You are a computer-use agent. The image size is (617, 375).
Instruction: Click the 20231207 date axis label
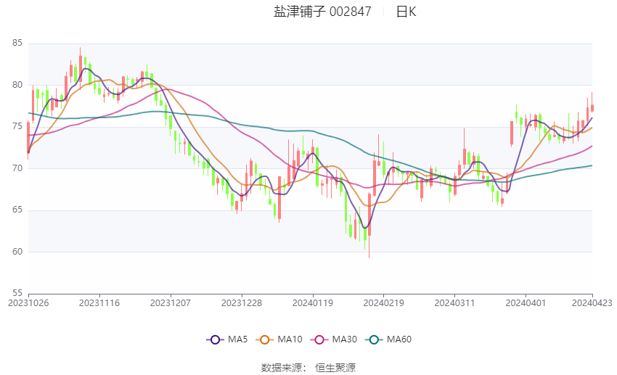point(171,302)
